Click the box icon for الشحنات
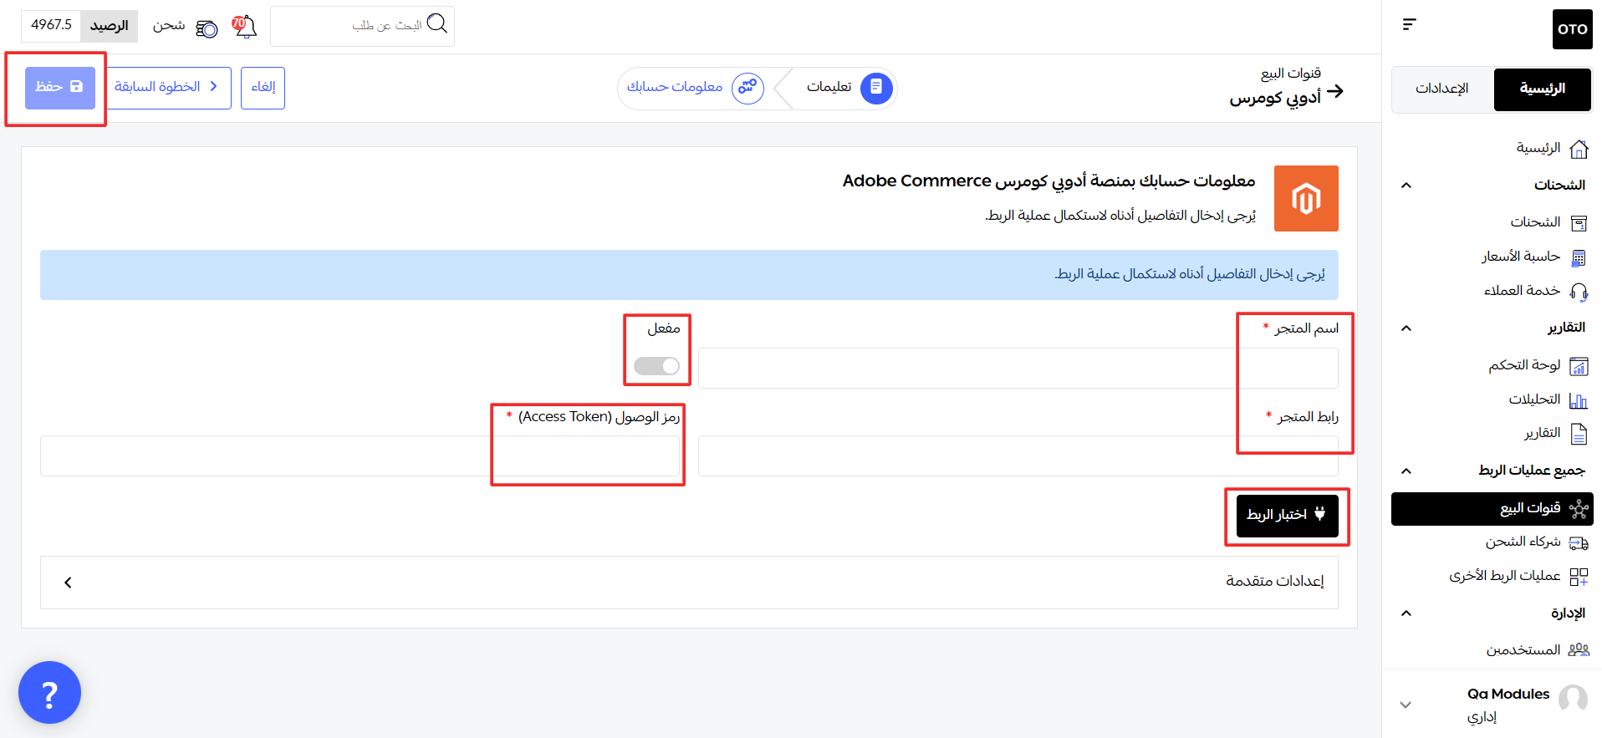The height and width of the screenshot is (738, 1602). (x=1579, y=223)
